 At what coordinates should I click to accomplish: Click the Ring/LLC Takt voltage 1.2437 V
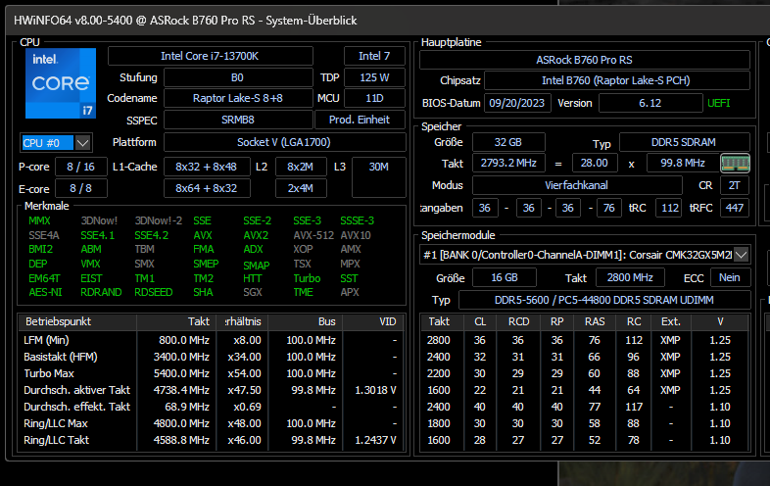point(375,440)
